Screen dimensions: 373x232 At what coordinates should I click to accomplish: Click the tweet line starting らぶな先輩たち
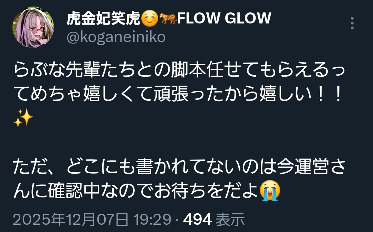coord(179,70)
